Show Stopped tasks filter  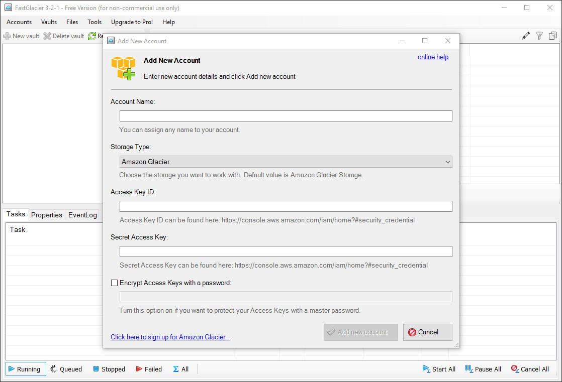109,369
